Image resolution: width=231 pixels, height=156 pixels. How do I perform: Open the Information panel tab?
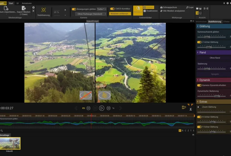(201, 22)
